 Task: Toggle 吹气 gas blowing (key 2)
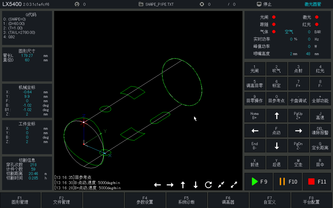pos(276,69)
